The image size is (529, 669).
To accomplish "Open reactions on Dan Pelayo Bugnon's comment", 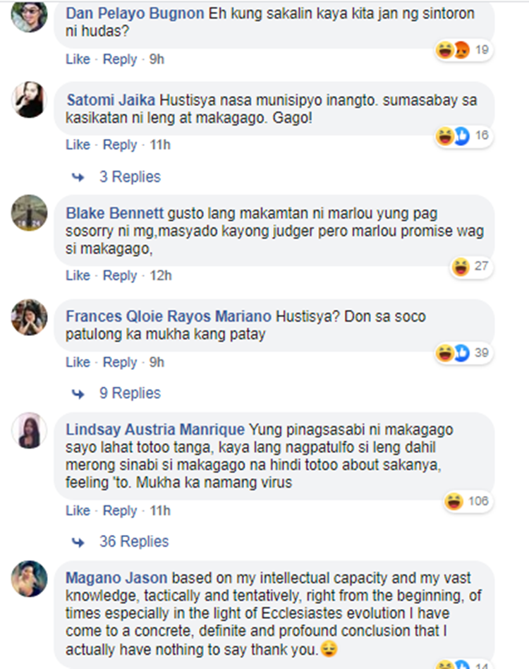I will [463, 50].
